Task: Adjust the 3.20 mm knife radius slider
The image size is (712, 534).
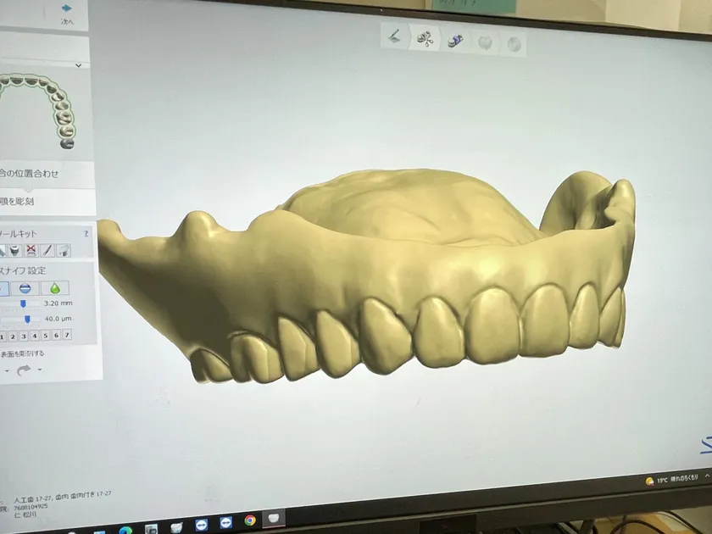Action: 23,303
